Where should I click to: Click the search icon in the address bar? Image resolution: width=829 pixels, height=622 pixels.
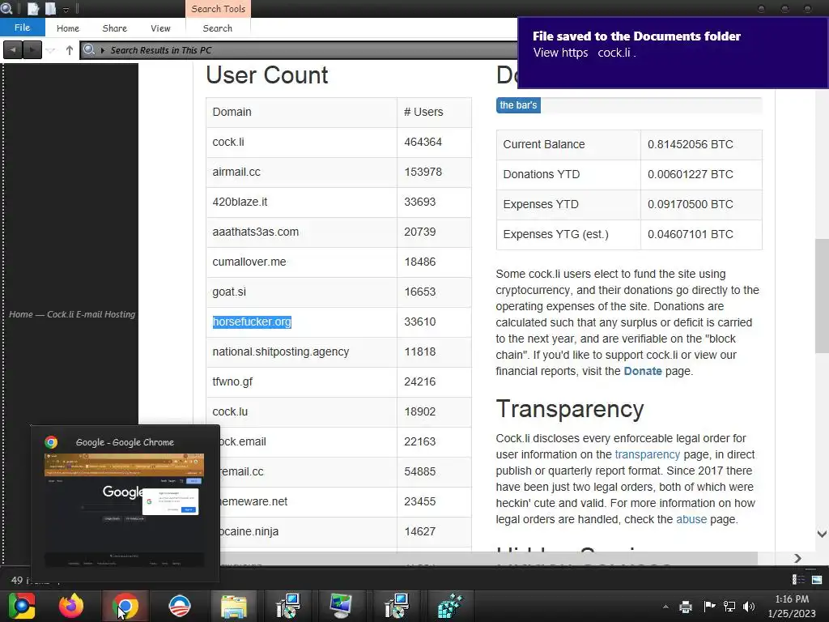[89, 49]
